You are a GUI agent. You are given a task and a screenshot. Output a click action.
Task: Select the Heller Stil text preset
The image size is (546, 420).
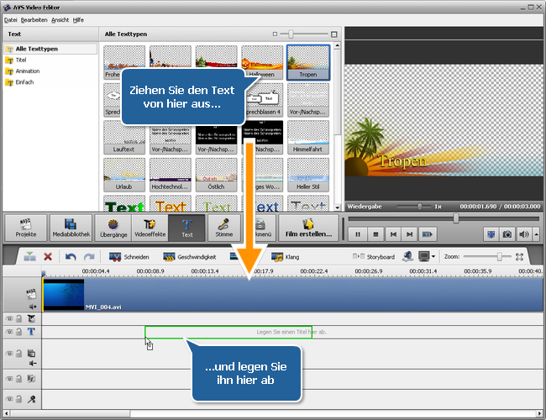(308, 175)
